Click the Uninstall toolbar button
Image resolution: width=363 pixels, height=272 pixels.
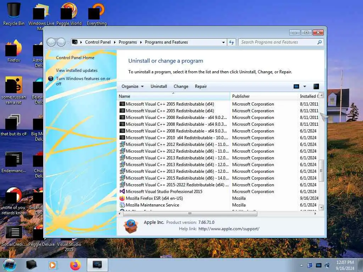159,86
